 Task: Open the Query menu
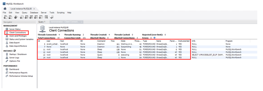(24, 12)
